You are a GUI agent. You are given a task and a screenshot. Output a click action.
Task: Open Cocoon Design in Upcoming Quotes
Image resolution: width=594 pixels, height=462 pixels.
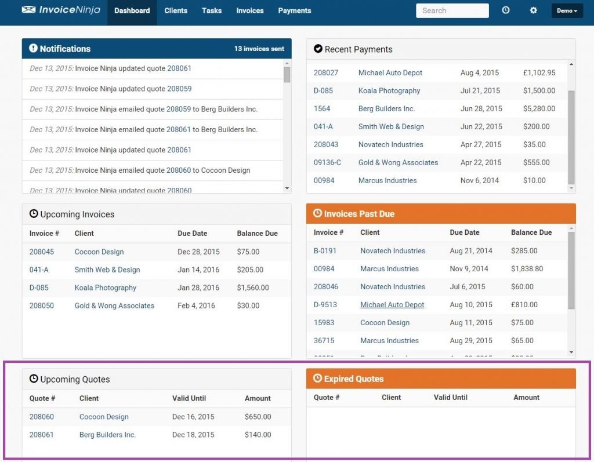coord(104,417)
